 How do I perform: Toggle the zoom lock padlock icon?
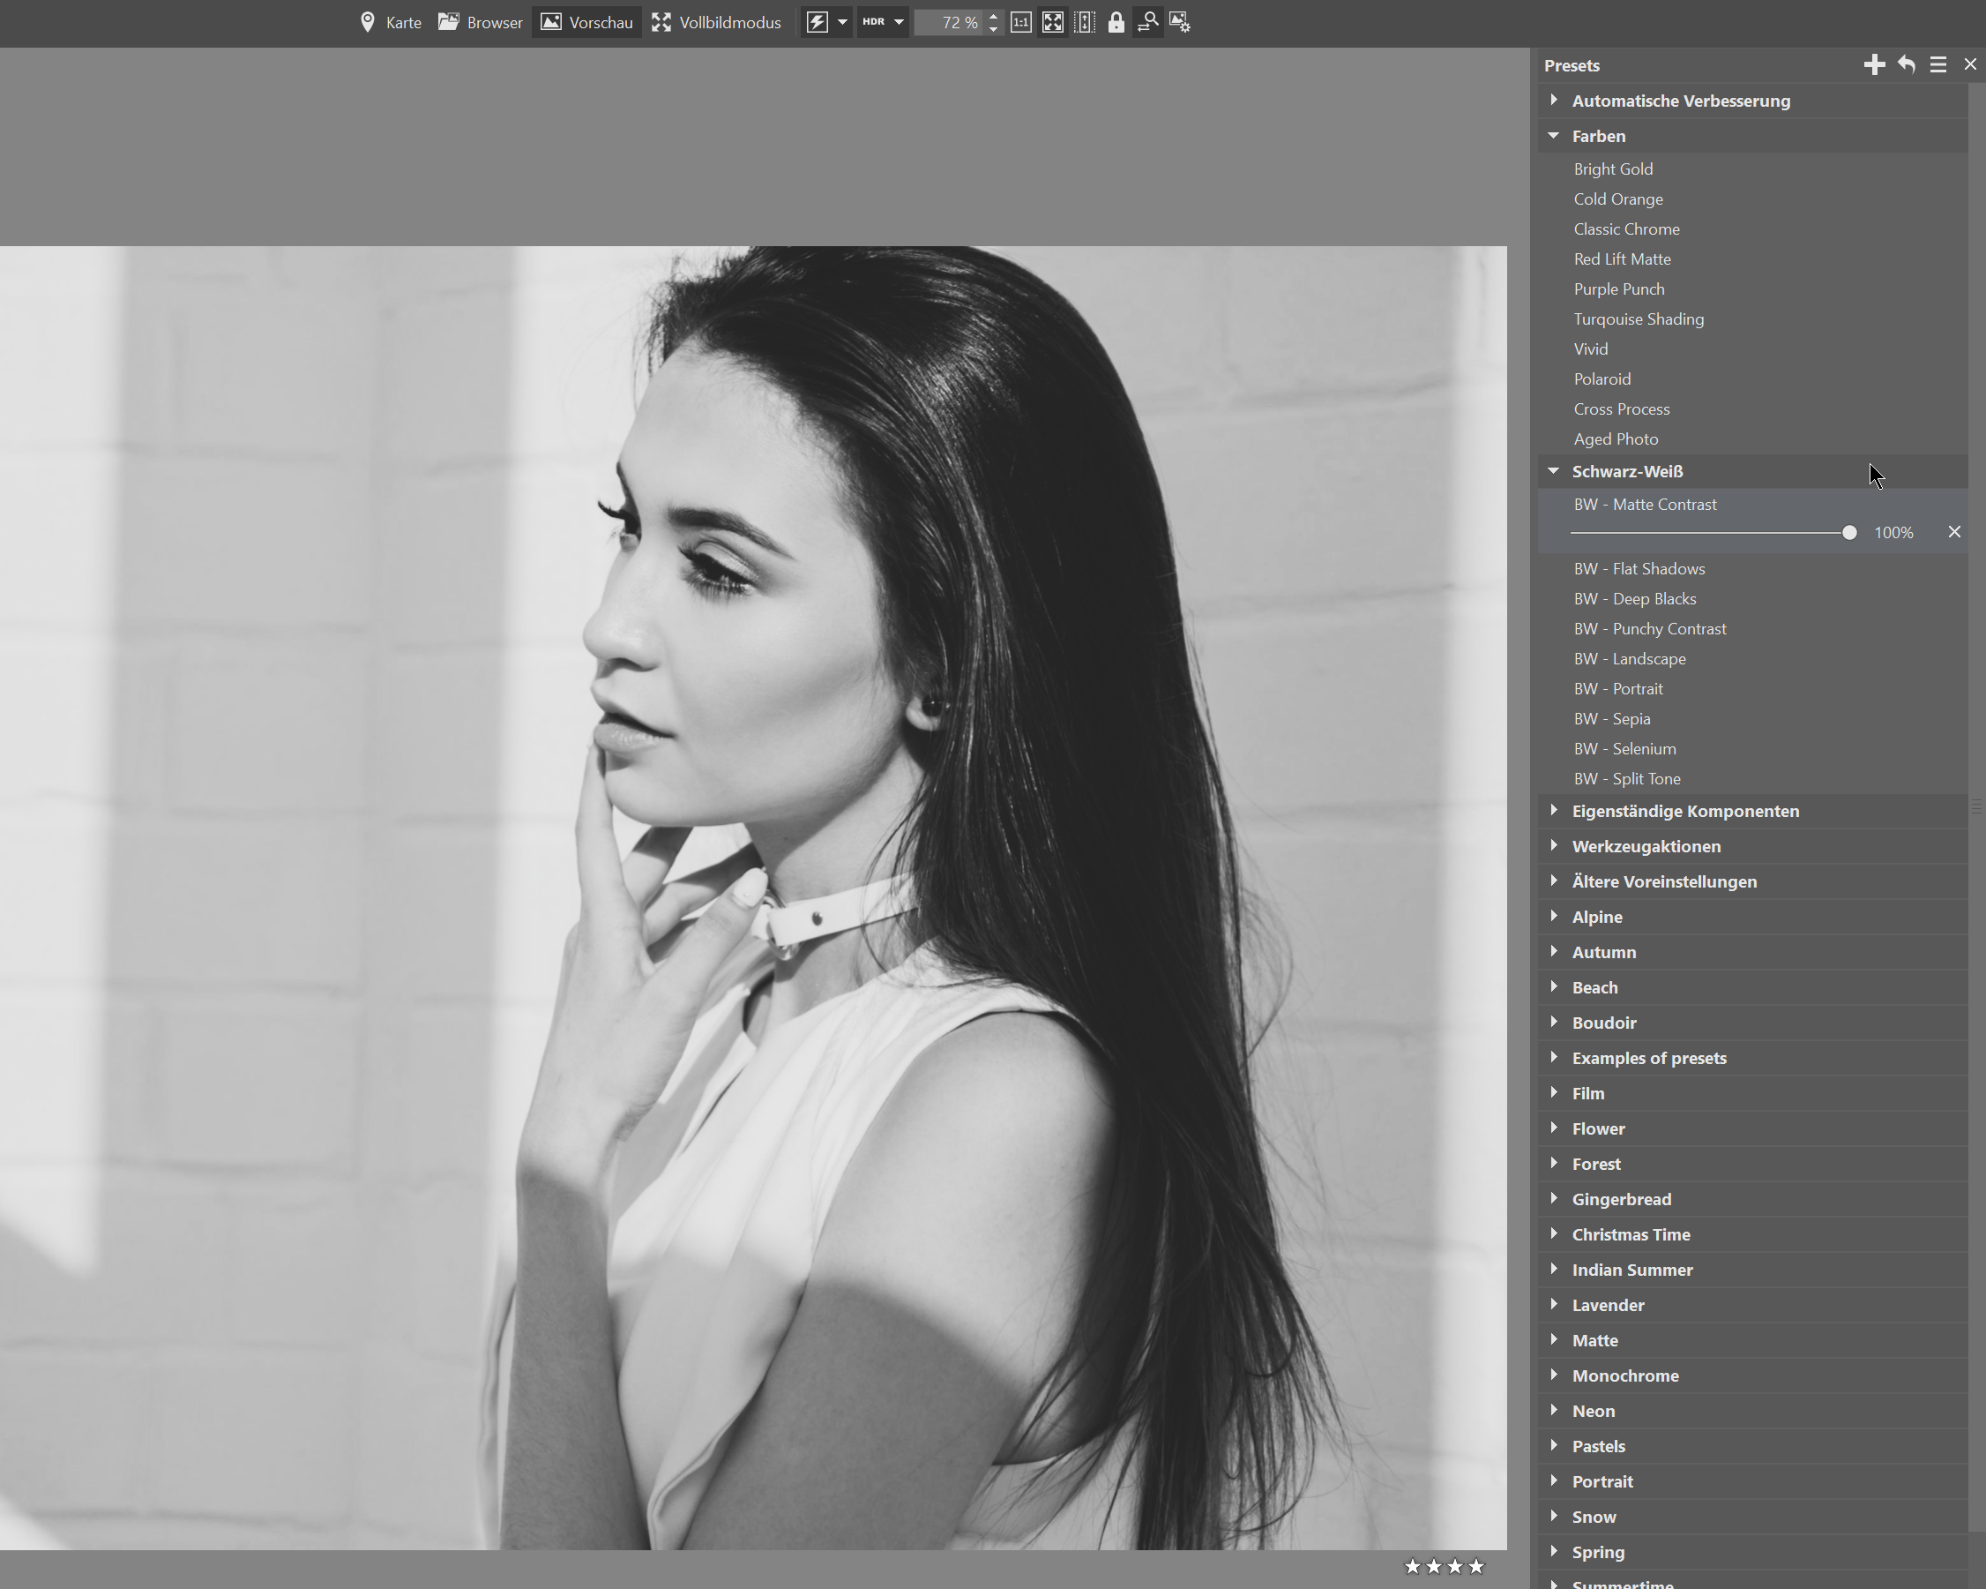coord(1116,22)
